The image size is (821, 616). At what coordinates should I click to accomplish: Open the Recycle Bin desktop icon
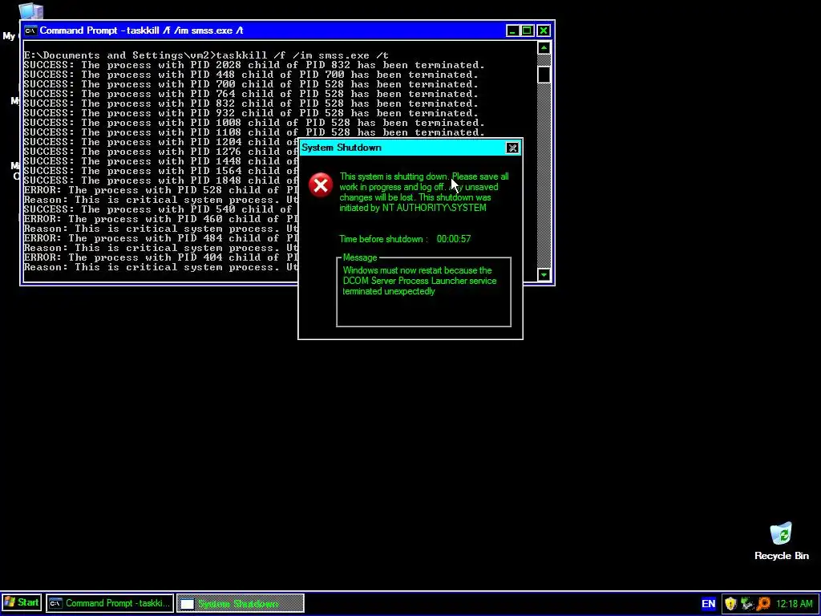click(781, 541)
